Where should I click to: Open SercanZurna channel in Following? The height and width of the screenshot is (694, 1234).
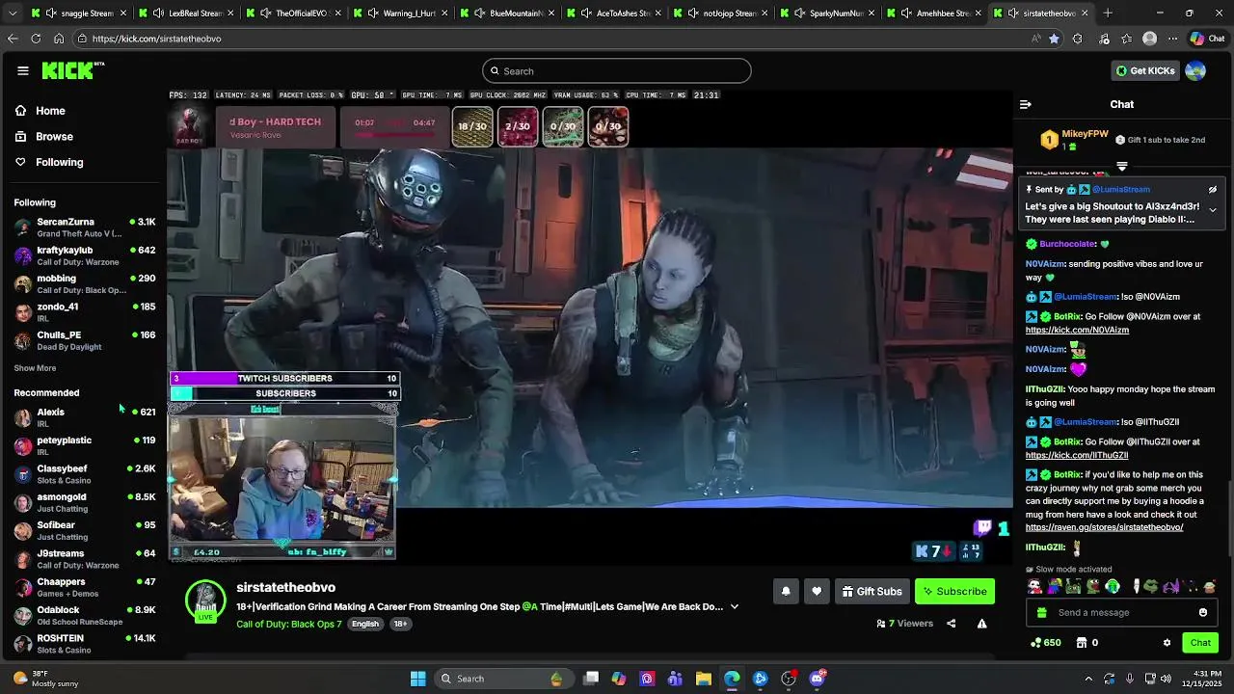point(85,227)
